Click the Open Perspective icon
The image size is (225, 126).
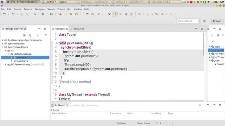point(205,21)
